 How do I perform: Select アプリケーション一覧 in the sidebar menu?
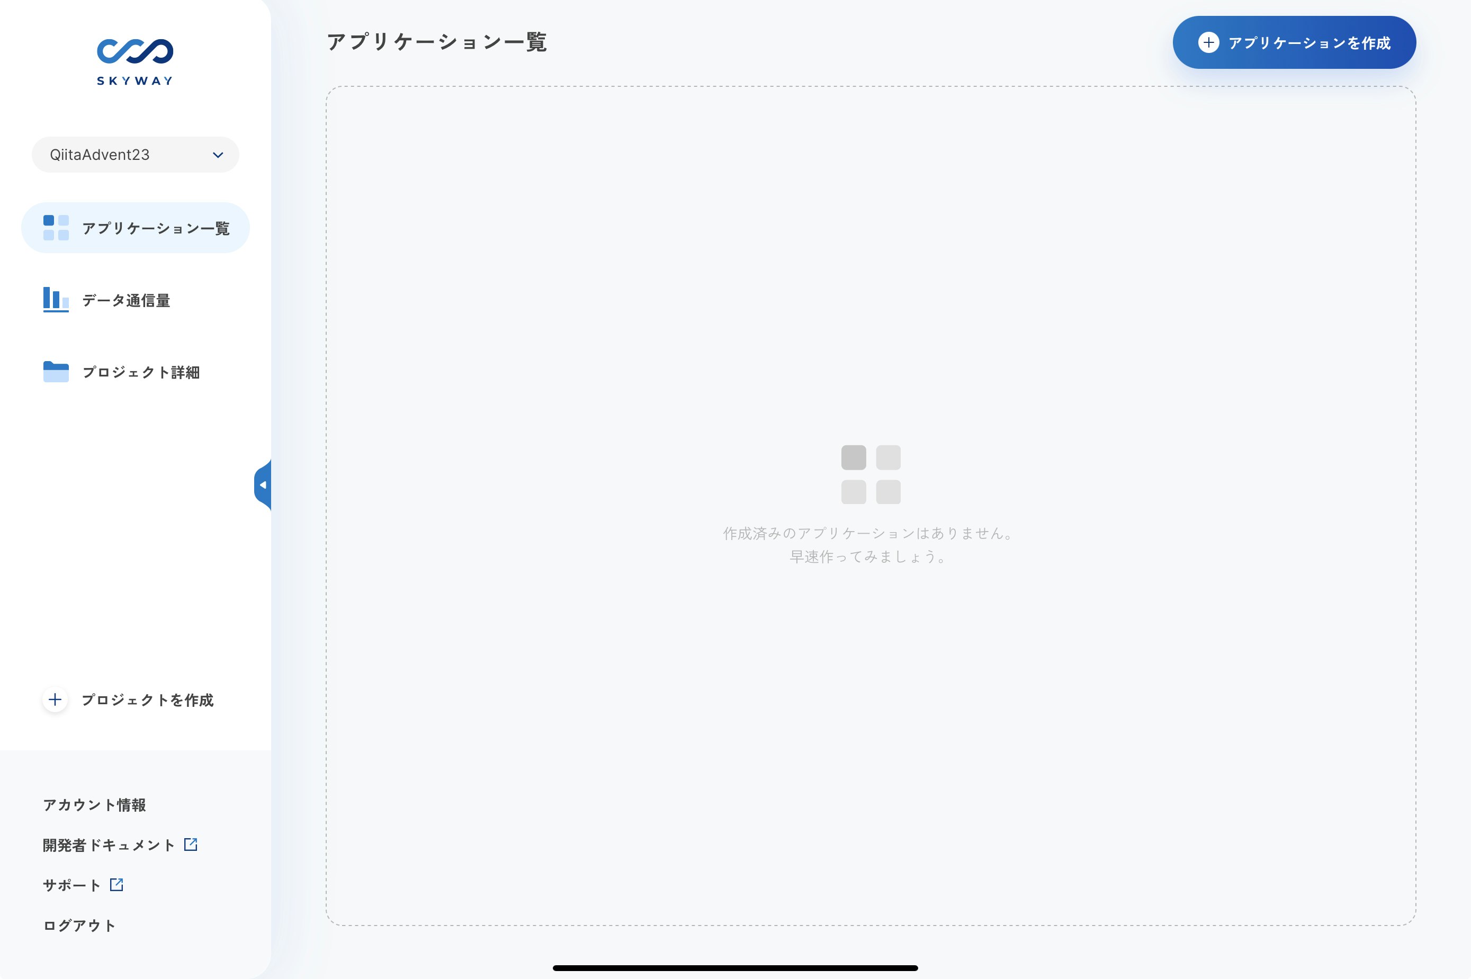(x=136, y=228)
